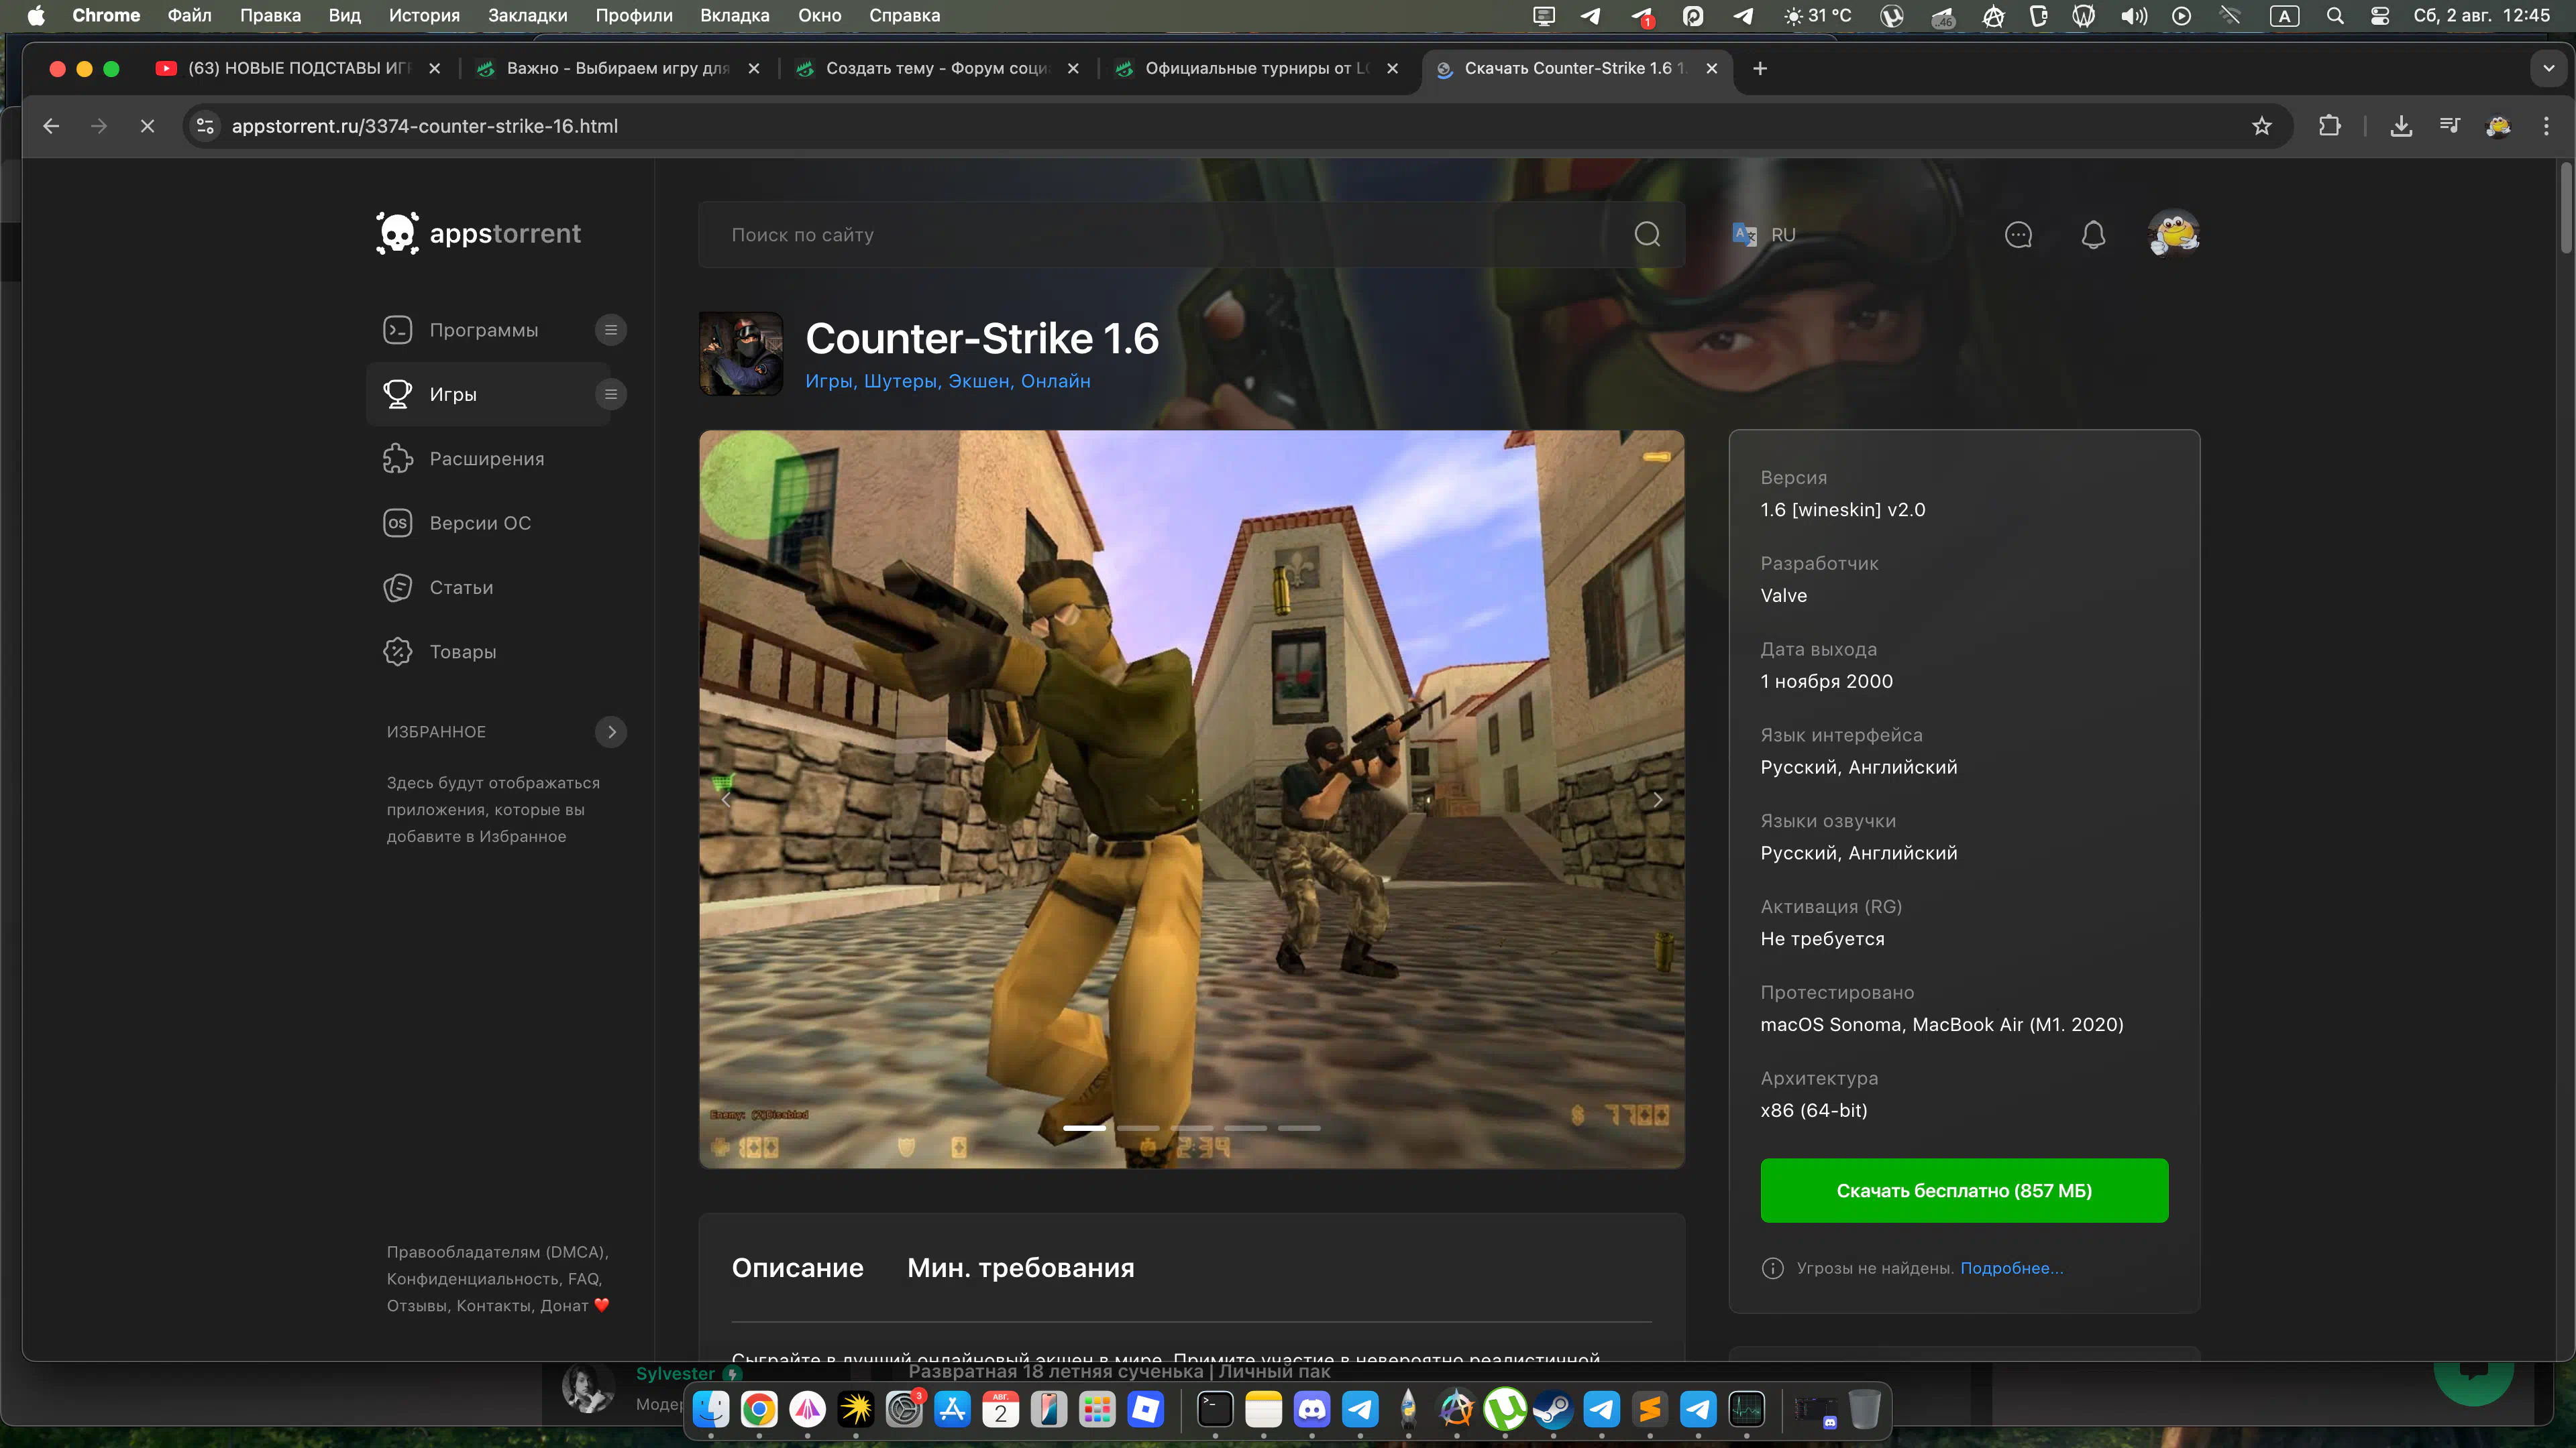Open uTorrent from the Dock
The width and height of the screenshot is (2576, 1448).
(x=1505, y=1409)
